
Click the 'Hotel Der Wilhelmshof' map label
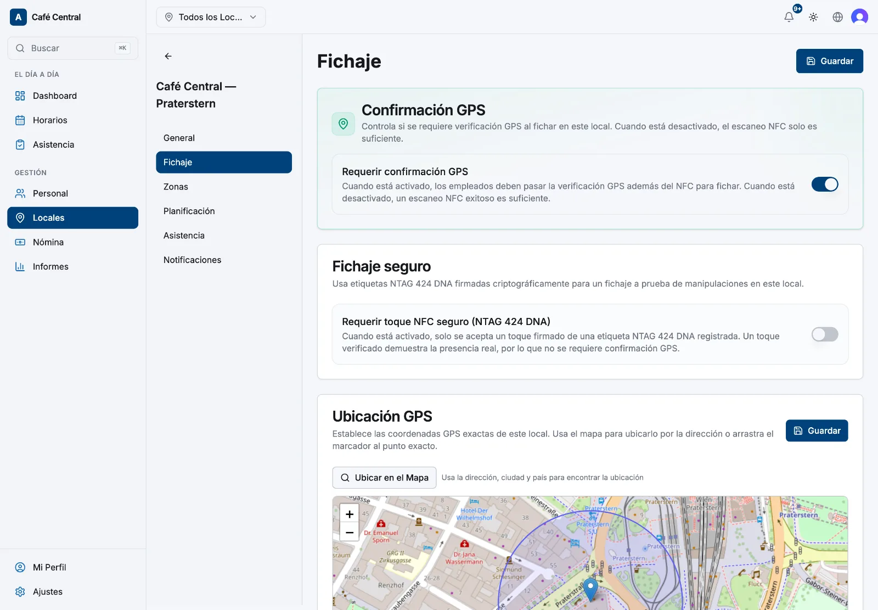[x=474, y=514]
